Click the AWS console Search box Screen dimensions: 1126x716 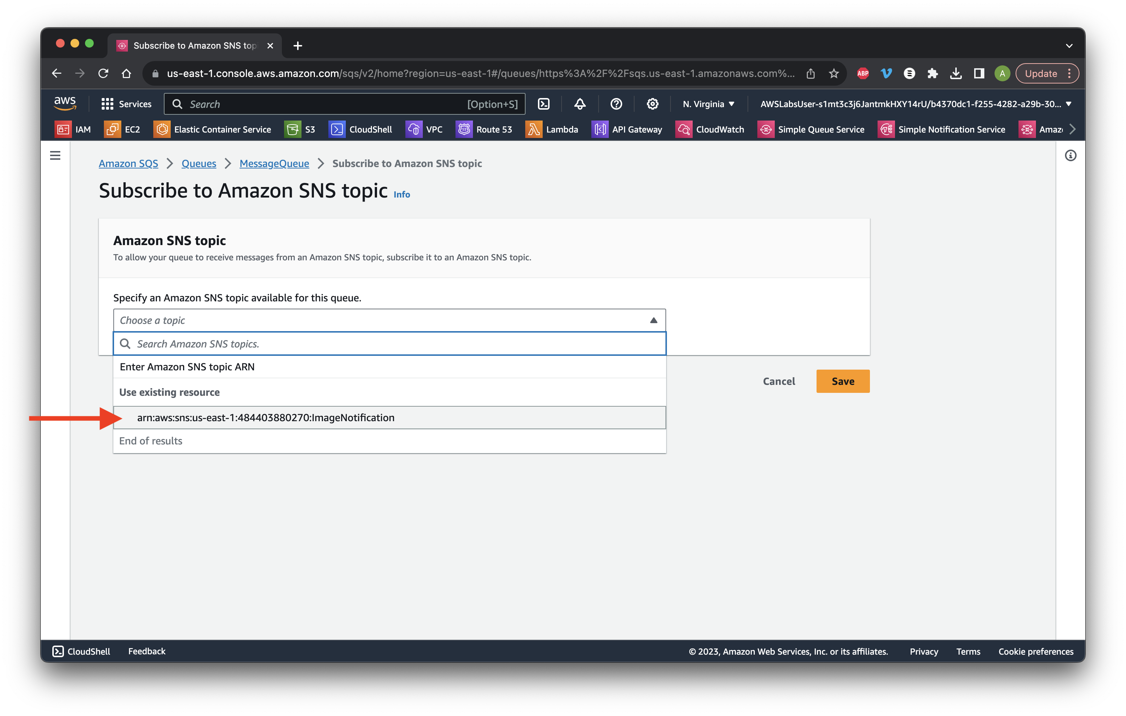click(344, 104)
